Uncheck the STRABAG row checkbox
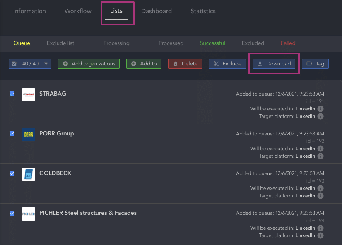This screenshot has height=245, width=342. pyautogui.click(x=12, y=94)
